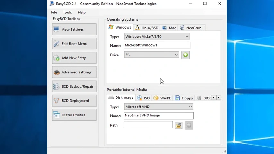Select the Disk Image media tab
Image resolution: width=274 pixels, height=154 pixels.
tap(121, 98)
